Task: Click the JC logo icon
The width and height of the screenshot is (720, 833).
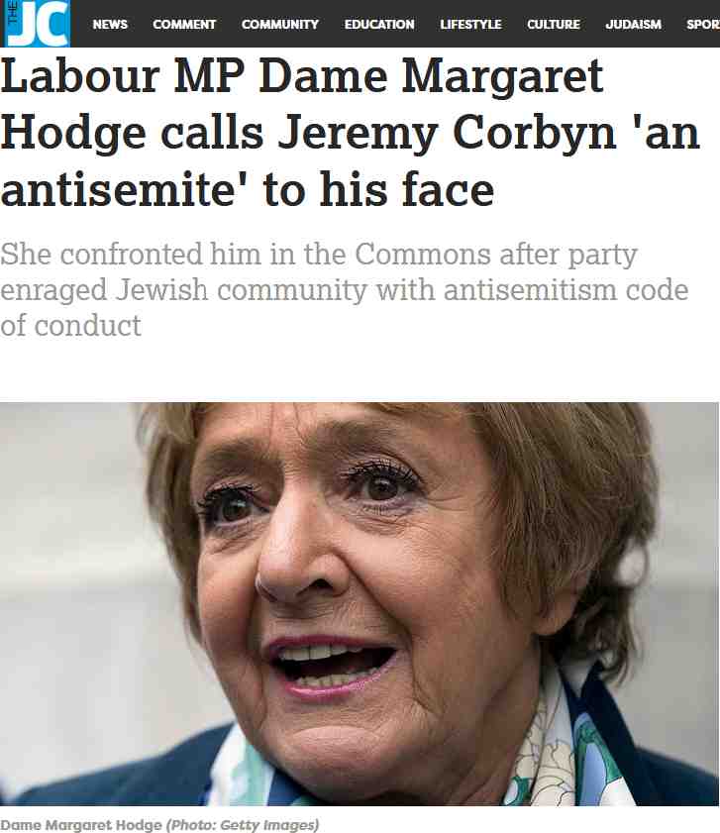Action: [37, 24]
